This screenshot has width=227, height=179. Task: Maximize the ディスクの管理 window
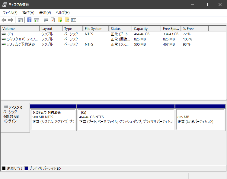point(206,5)
